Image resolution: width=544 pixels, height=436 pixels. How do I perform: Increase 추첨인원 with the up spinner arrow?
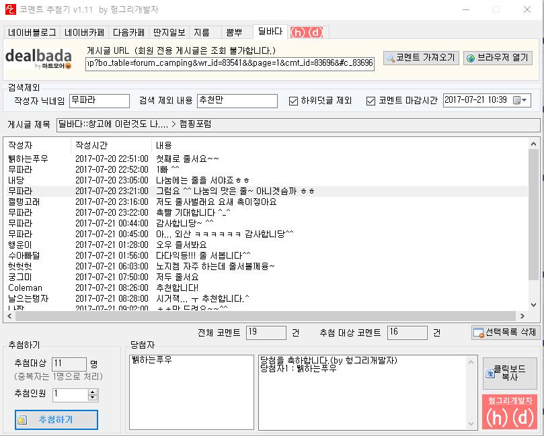pos(93,392)
